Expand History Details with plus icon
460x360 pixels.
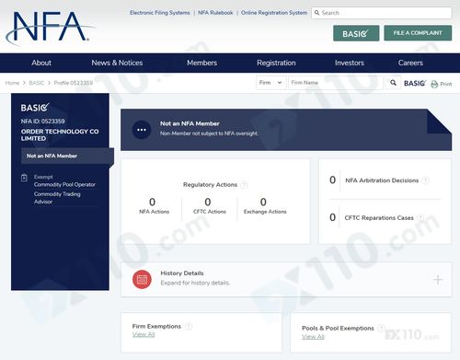click(x=438, y=280)
